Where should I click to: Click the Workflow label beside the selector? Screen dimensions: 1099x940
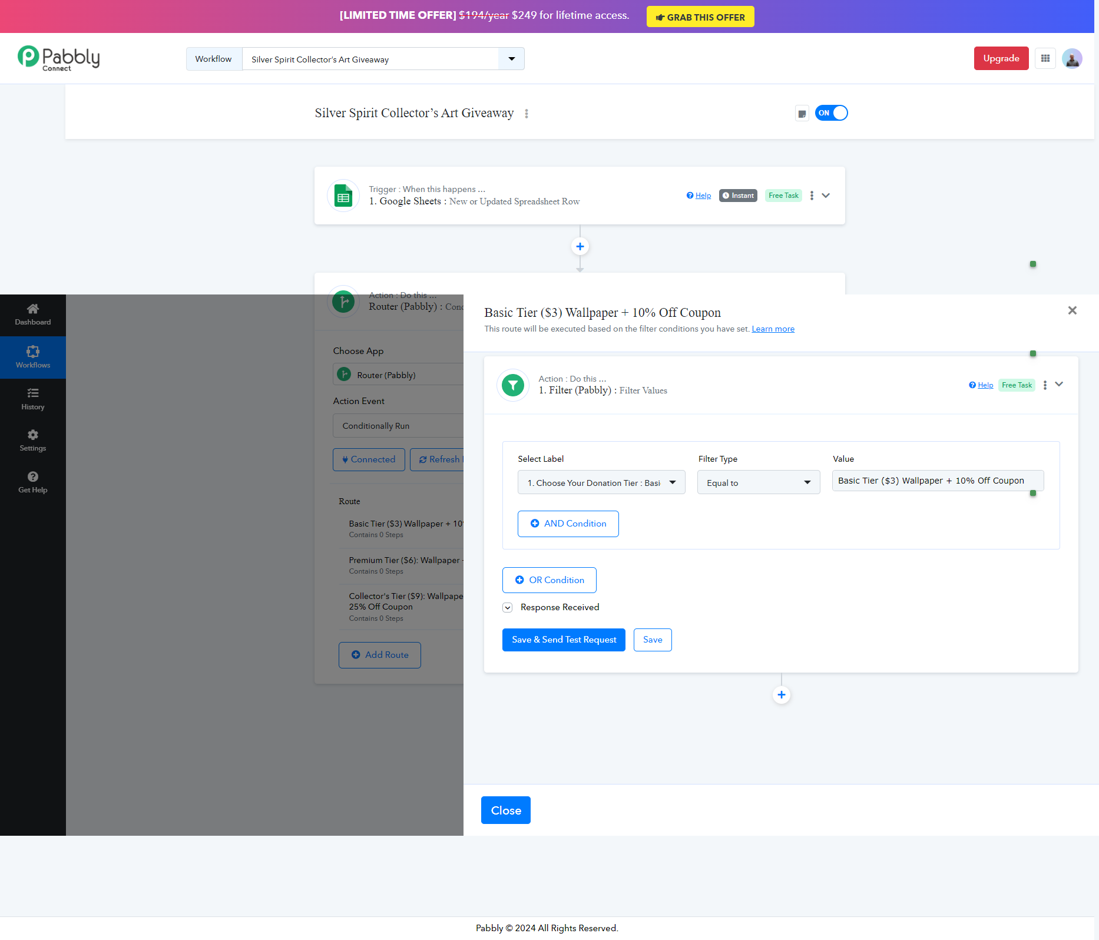[214, 59]
